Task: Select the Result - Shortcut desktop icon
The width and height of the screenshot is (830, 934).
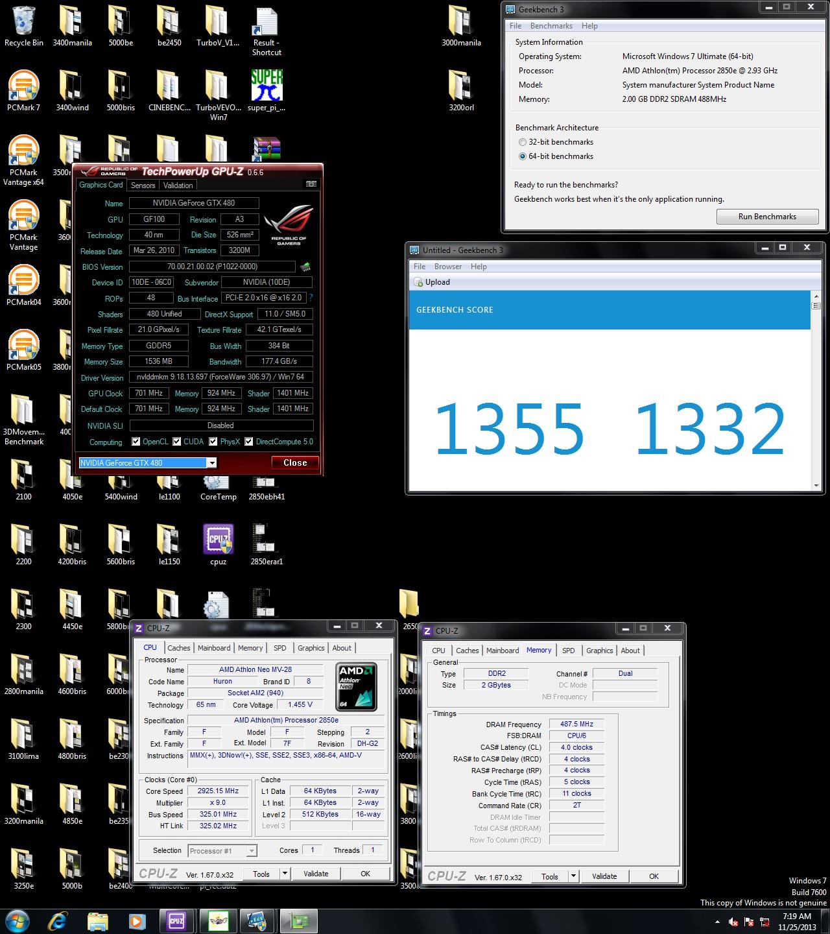Action: click(267, 32)
